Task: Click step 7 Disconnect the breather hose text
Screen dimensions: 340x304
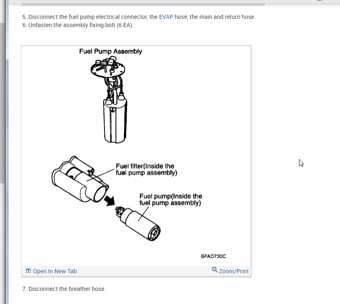Action: click(x=64, y=289)
